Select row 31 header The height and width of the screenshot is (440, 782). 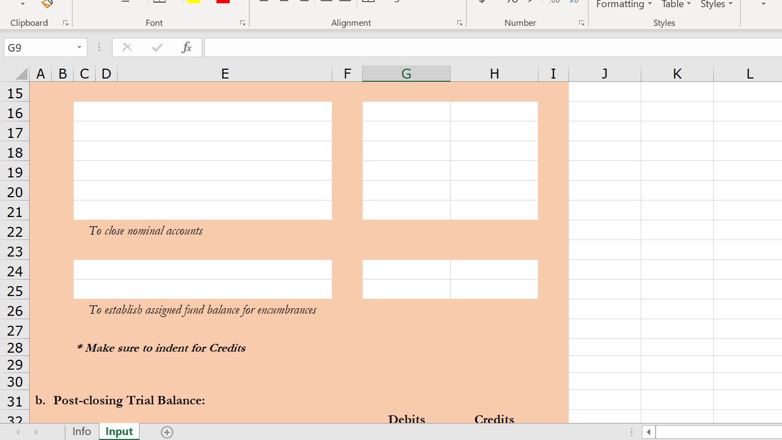(x=15, y=402)
